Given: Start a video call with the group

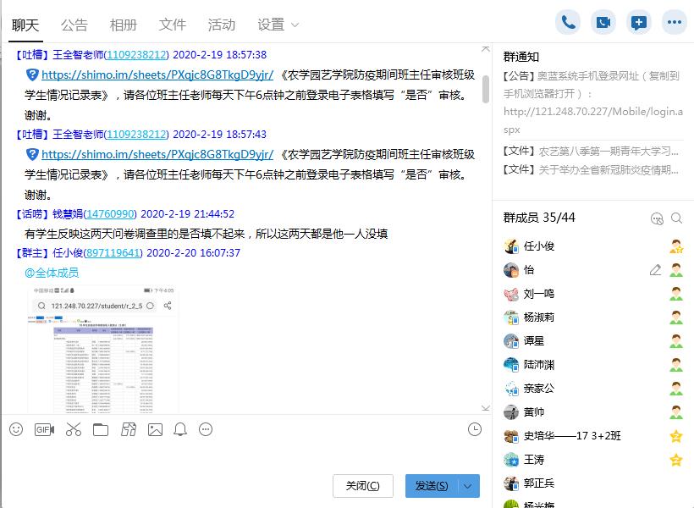Looking at the screenshot, I should [x=603, y=23].
